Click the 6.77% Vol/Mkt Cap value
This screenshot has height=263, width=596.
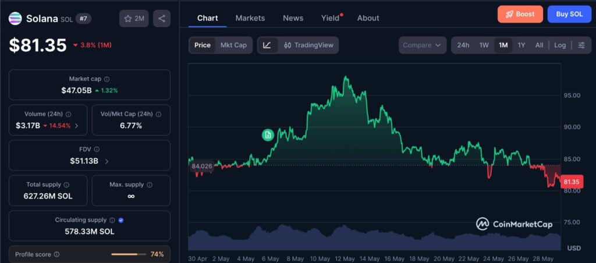131,126
